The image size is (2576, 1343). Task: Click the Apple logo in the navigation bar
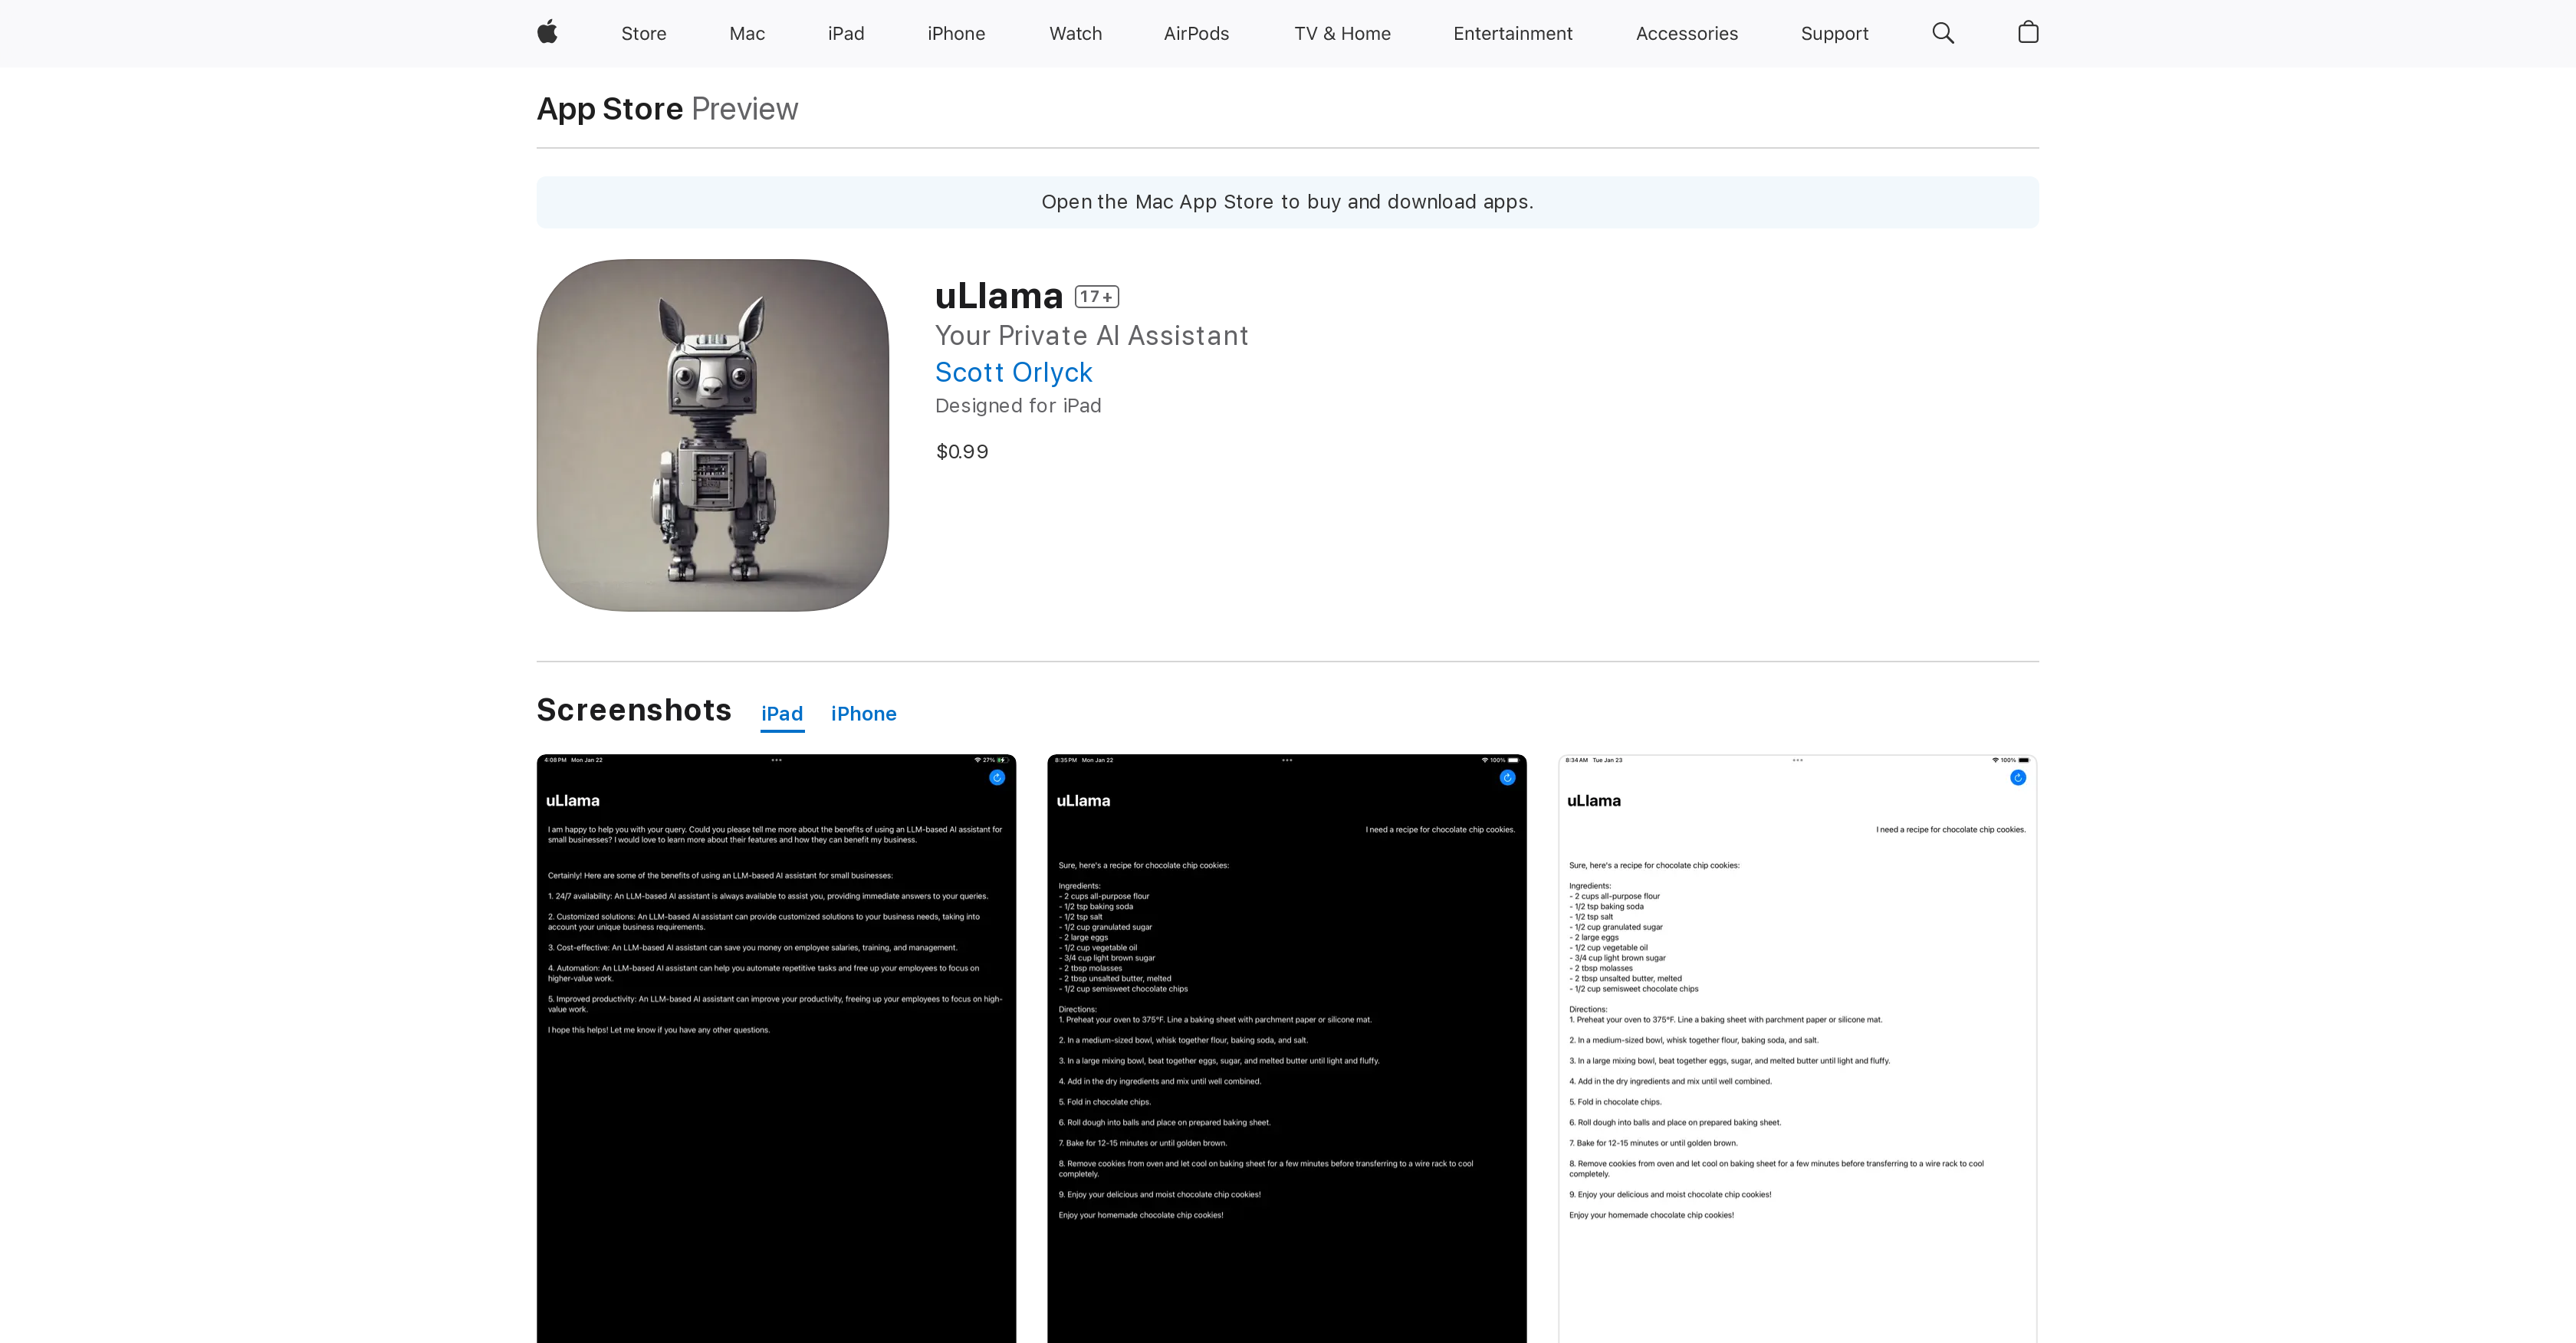(x=547, y=32)
